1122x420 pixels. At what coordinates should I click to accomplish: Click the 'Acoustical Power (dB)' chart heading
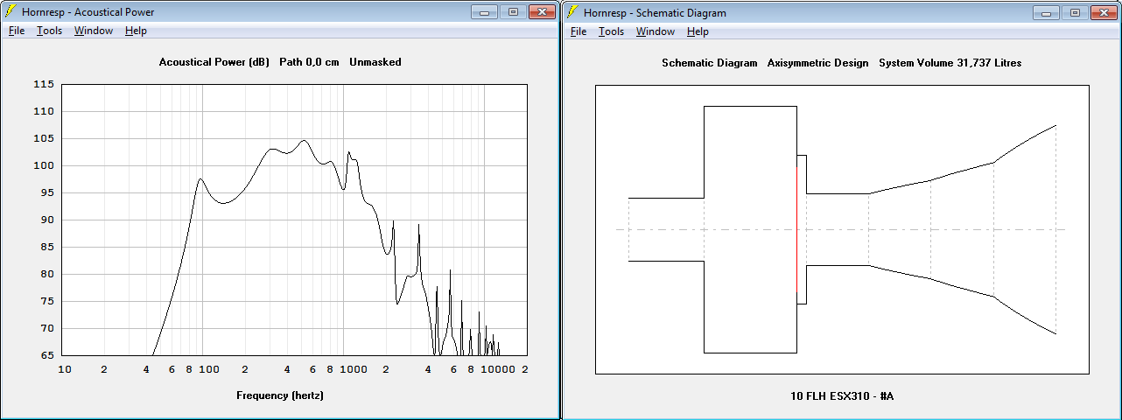(214, 62)
